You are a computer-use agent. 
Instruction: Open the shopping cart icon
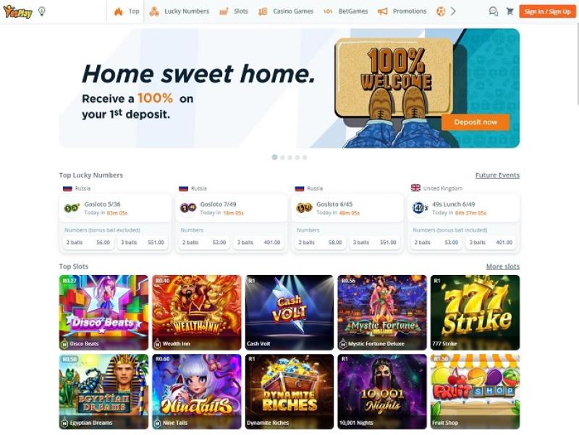point(510,12)
